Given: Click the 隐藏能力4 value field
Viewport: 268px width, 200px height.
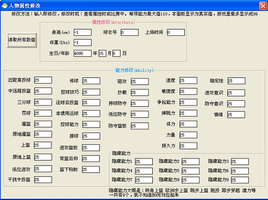Looking at the screenshot, I should pyautogui.click(x=144, y=171).
